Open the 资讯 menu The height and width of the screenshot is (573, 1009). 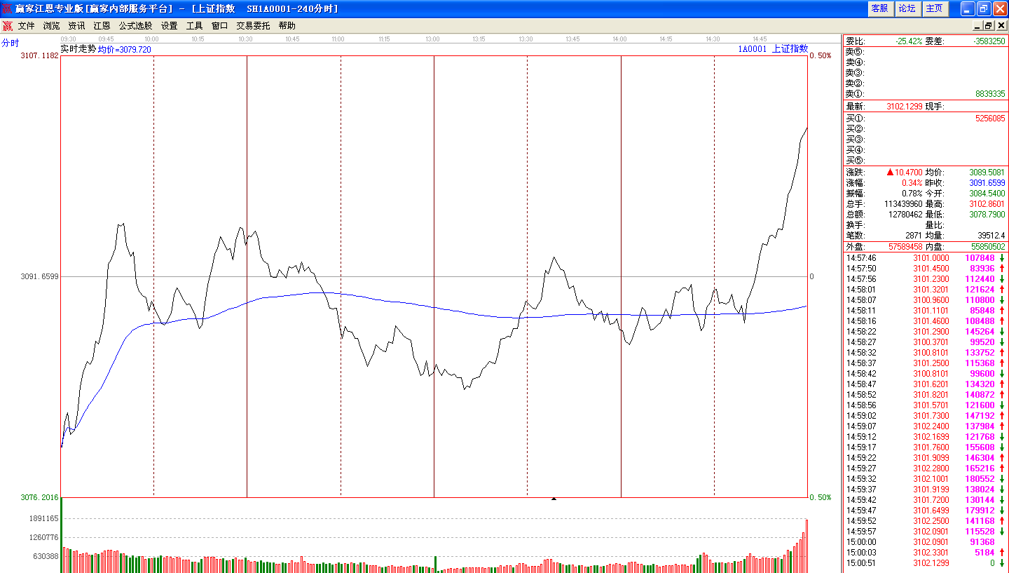click(77, 26)
